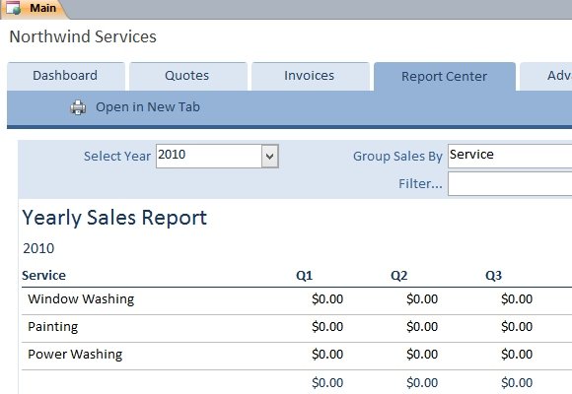Click the Northwind Services title
The height and width of the screenshot is (394, 572).
[83, 36]
